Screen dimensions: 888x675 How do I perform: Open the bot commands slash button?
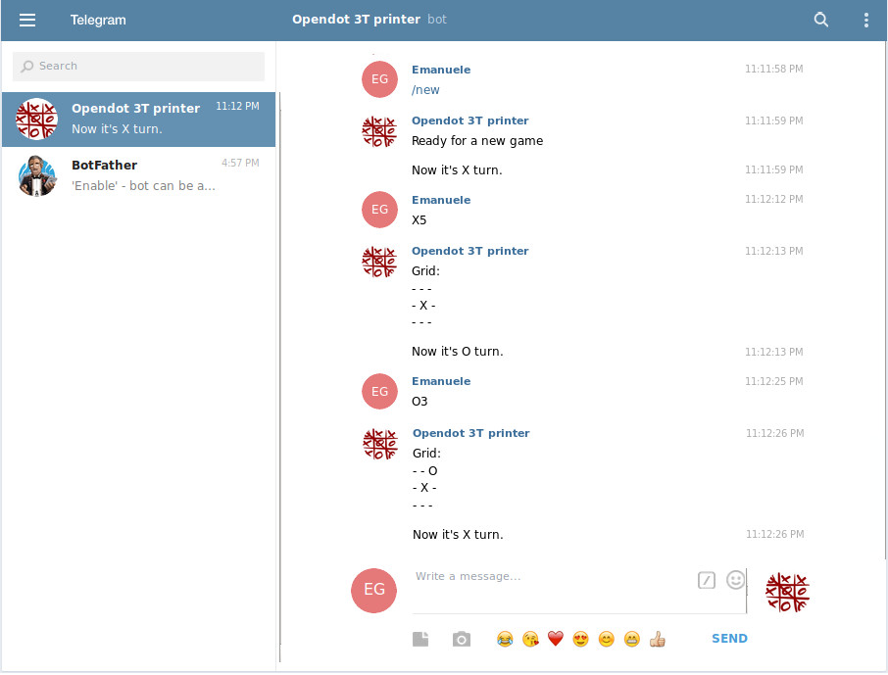point(707,580)
